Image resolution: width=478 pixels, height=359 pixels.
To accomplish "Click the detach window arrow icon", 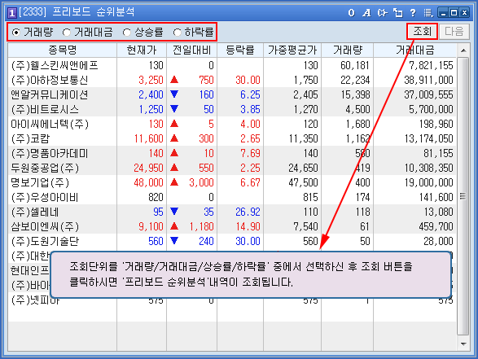I will click(398, 13).
